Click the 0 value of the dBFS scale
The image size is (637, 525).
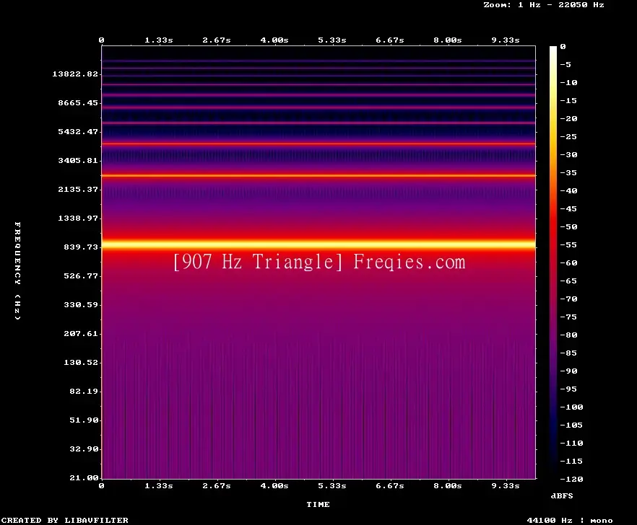(563, 47)
